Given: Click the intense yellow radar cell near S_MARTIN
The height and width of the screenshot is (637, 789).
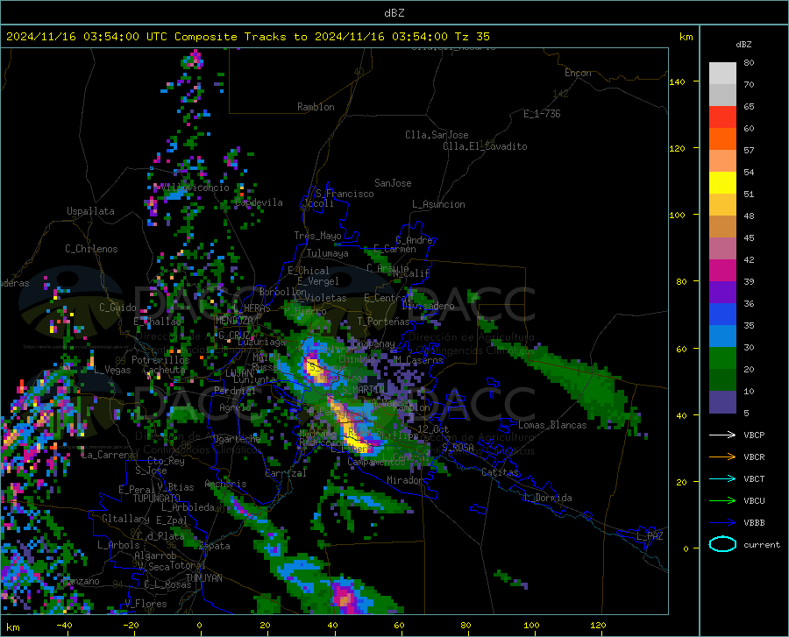Looking at the screenshot, I should [312, 367].
